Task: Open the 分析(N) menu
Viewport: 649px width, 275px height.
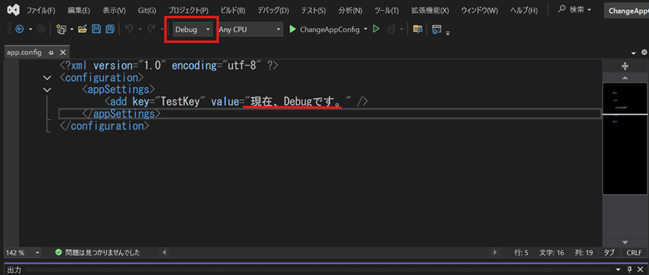Action: 350,11
